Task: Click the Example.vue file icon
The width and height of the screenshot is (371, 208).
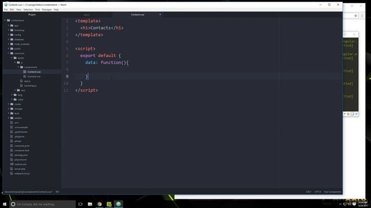Action: [24, 76]
